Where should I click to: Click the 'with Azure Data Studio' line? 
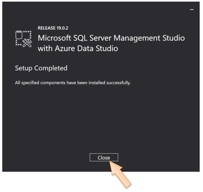[78, 49]
